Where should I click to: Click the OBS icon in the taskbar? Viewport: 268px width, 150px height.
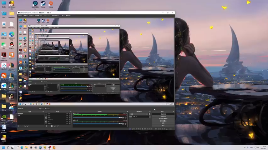click(x=49, y=147)
